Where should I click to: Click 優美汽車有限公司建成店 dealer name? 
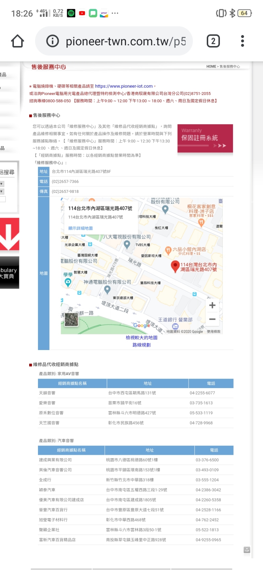tap(61, 500)
